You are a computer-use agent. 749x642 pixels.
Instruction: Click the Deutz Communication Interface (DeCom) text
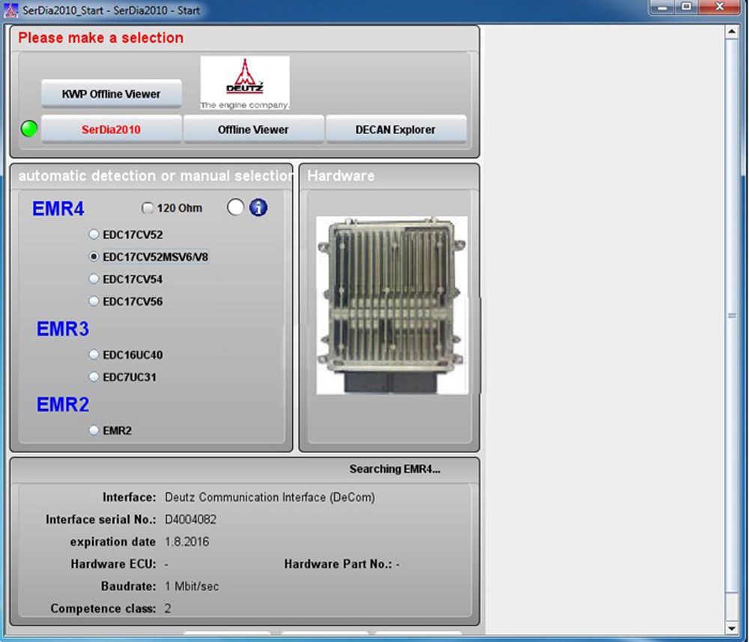270,497
